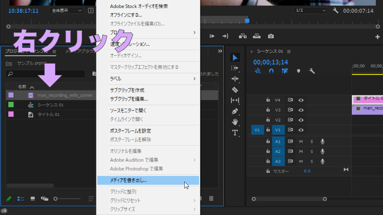Switch project panel to Icon view
Viewport: 383px width, 215px height.
(33, 199)
